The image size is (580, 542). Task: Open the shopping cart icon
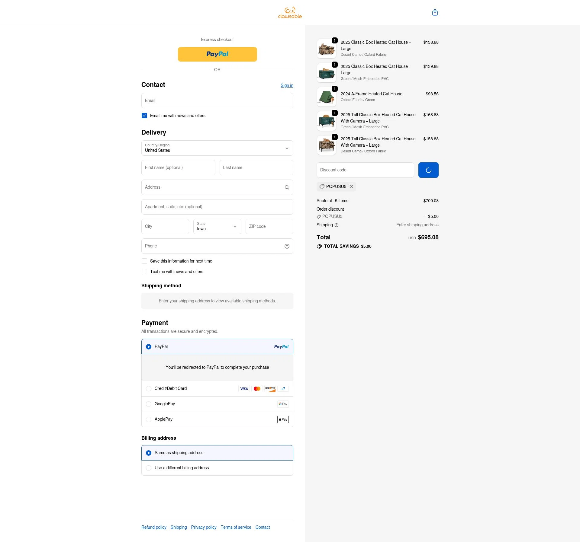pos(435,12)
